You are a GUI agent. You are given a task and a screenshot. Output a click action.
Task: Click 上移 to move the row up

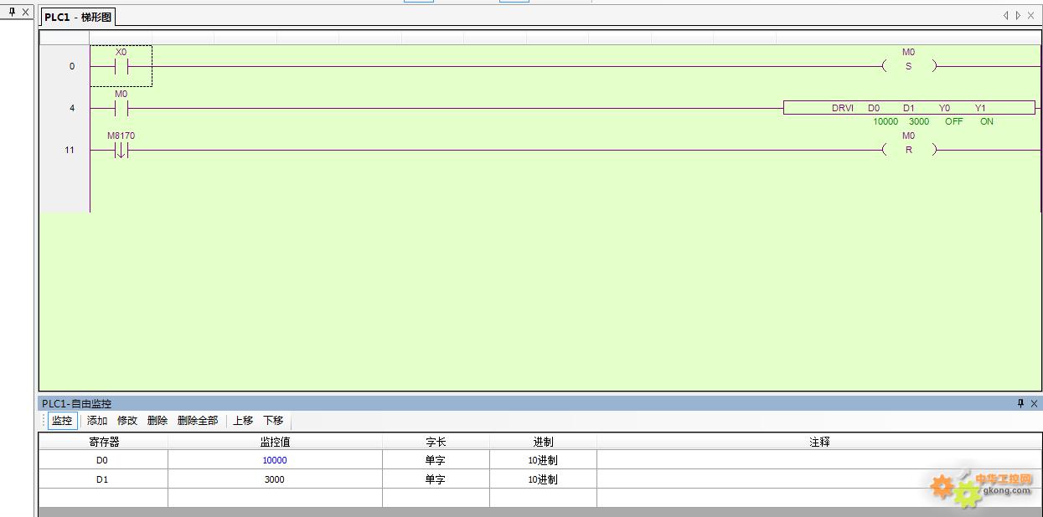243,421
